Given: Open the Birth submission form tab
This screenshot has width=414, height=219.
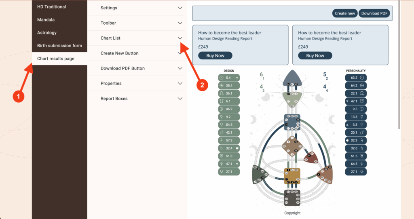Looking at the screenshot, I should (59, 46).
